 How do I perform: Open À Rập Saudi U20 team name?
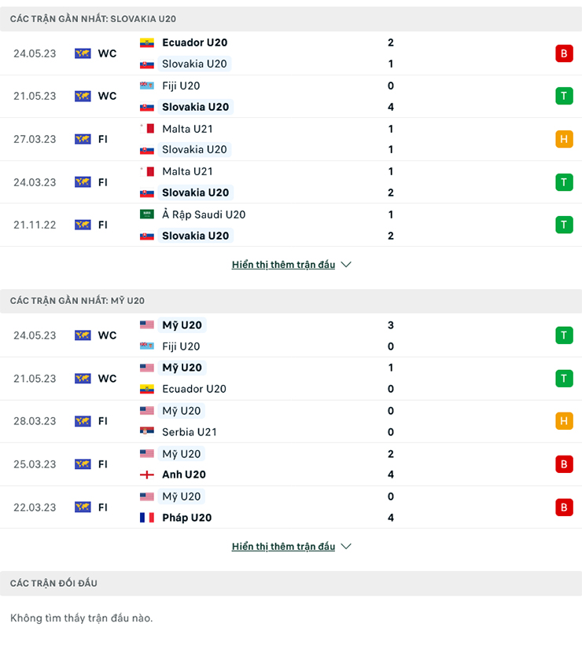click(204, 214)
